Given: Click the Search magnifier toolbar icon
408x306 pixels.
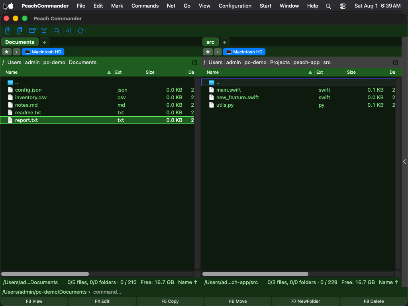Looking at the screenshot, I should 57,30.
